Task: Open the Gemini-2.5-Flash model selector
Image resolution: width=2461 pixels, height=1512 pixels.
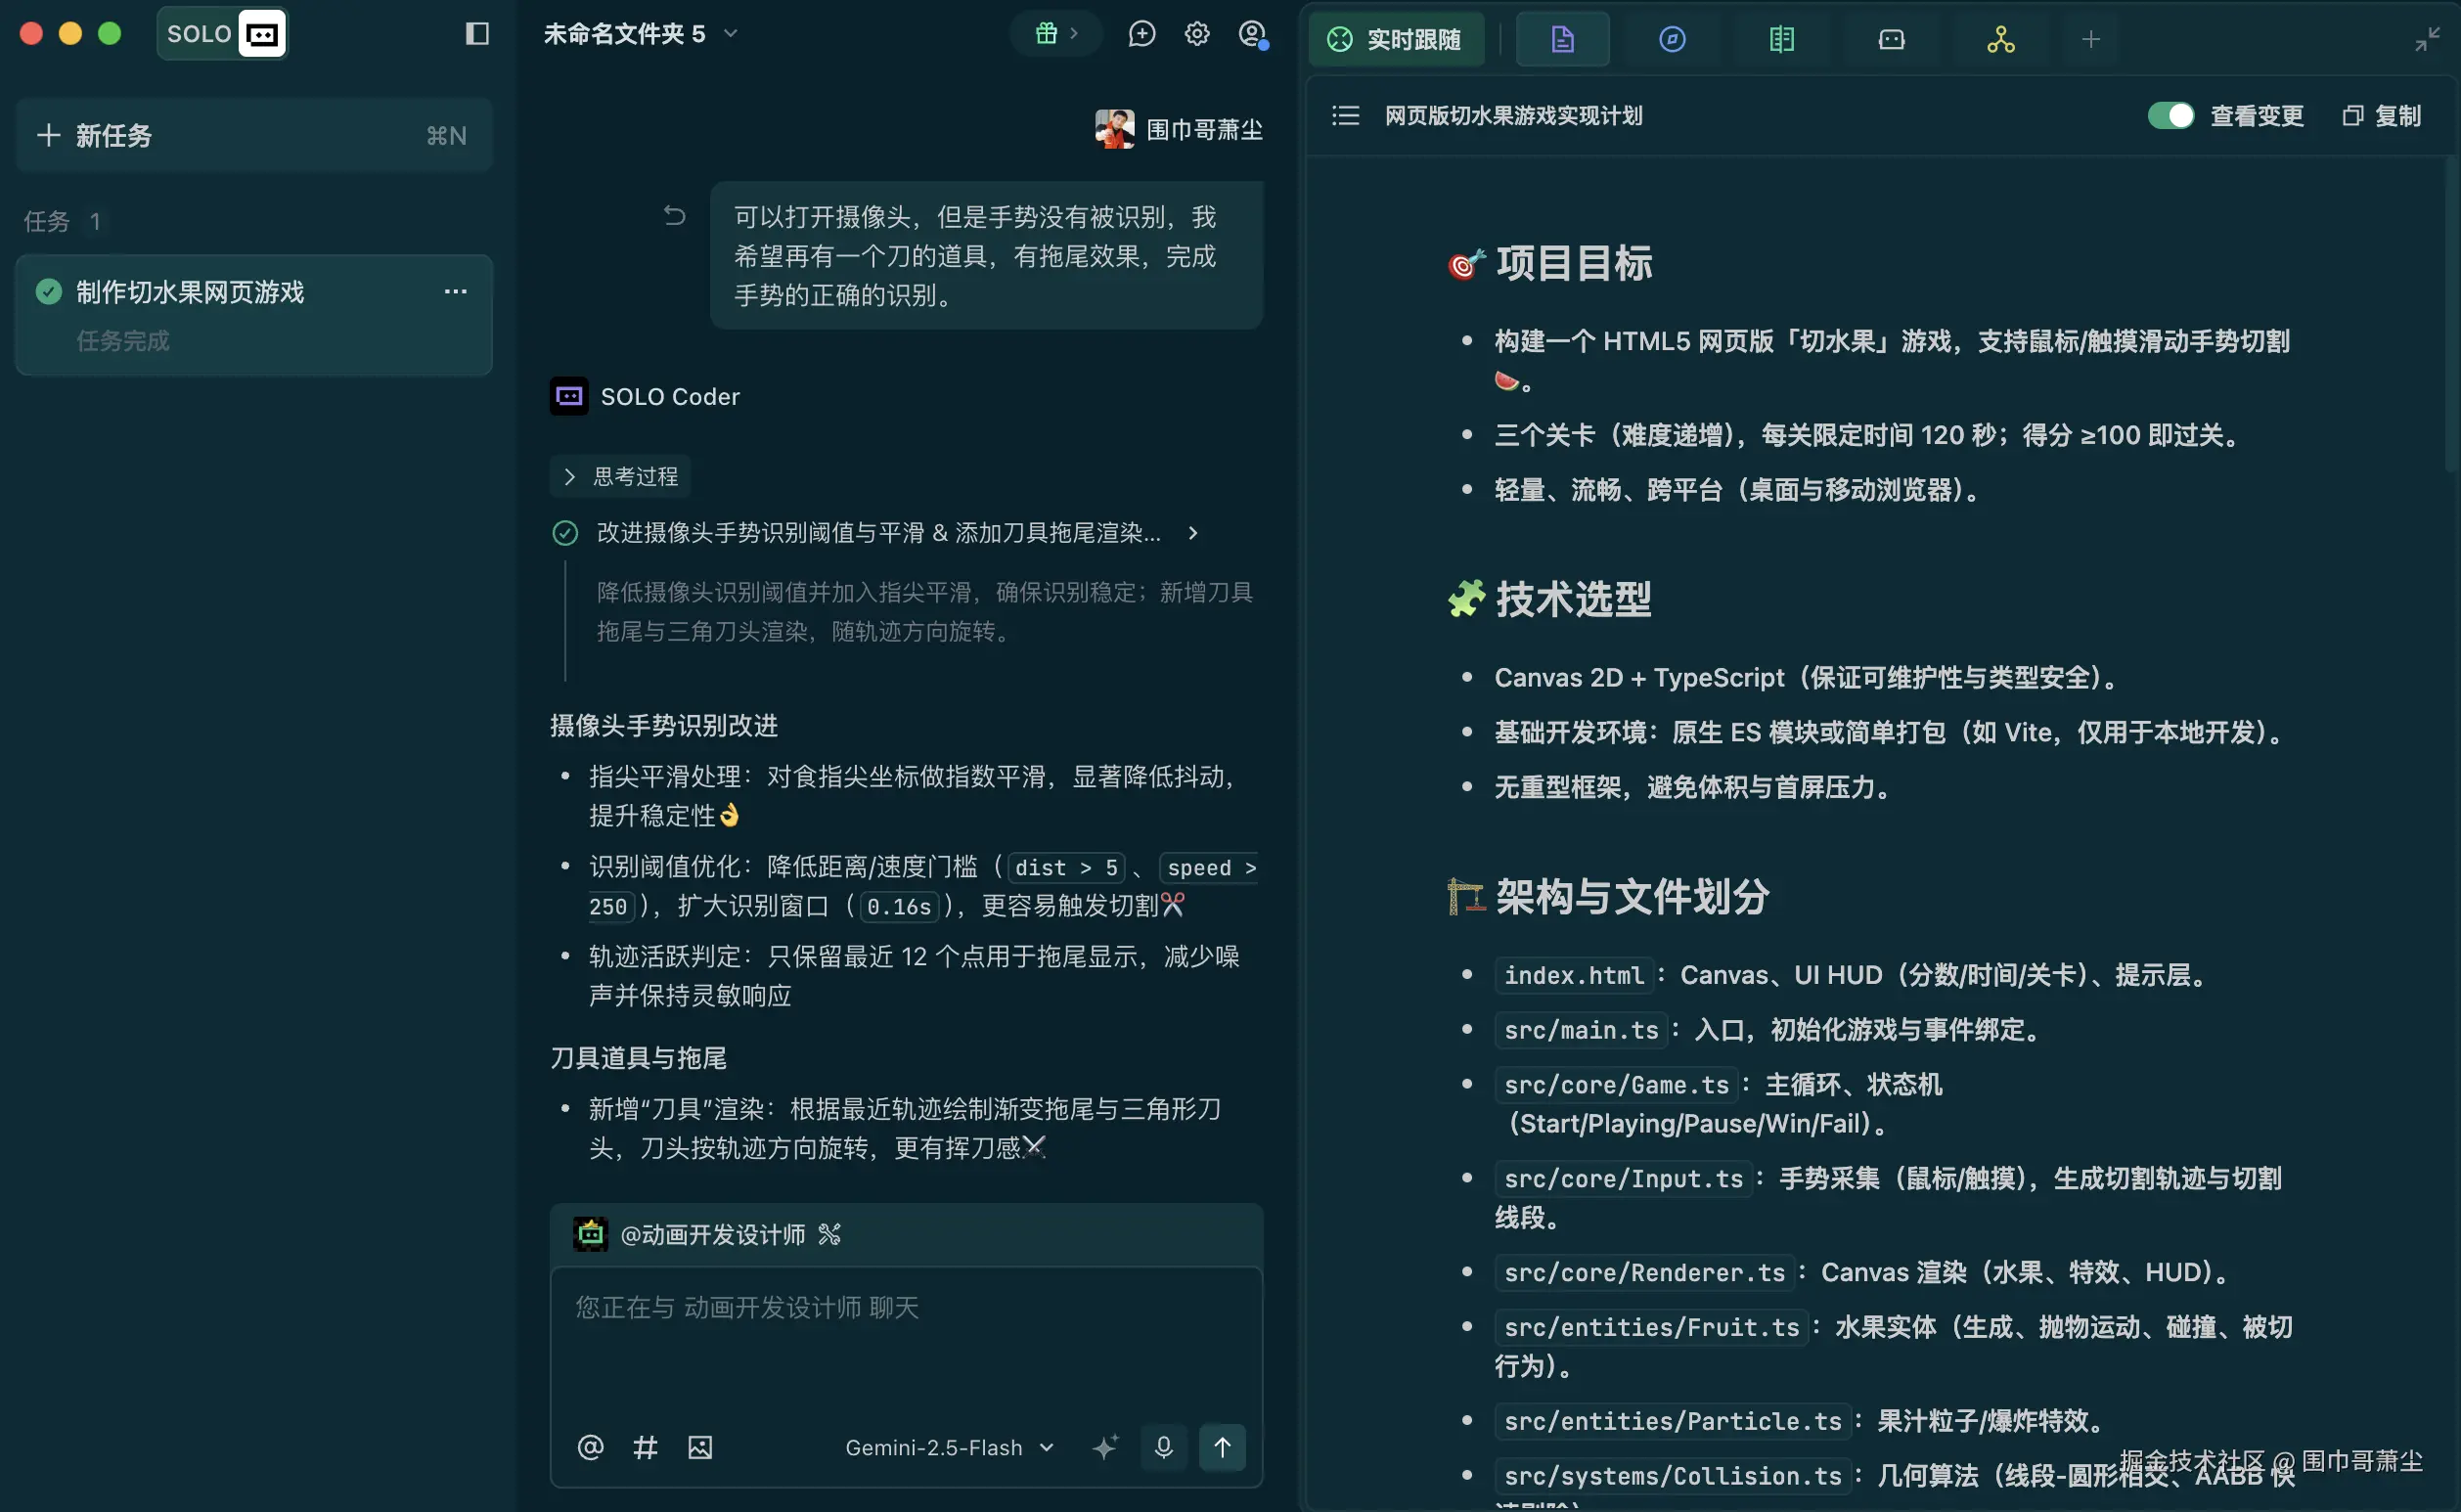Action: point(947,1447)
